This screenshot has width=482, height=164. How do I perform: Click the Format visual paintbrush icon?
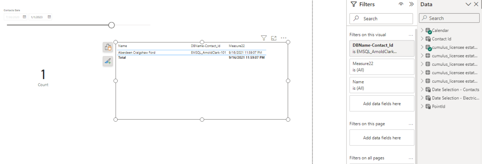(x=108, y=61)
